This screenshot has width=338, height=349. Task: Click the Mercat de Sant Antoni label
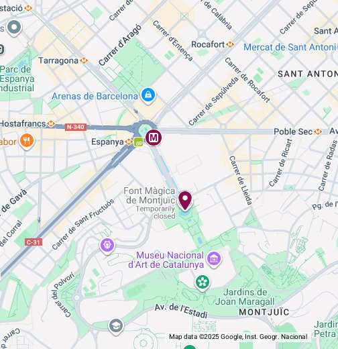(290, 47)
